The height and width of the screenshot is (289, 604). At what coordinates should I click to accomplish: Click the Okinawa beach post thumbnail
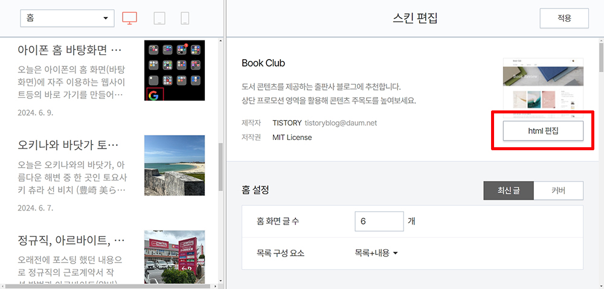(175, 165)
